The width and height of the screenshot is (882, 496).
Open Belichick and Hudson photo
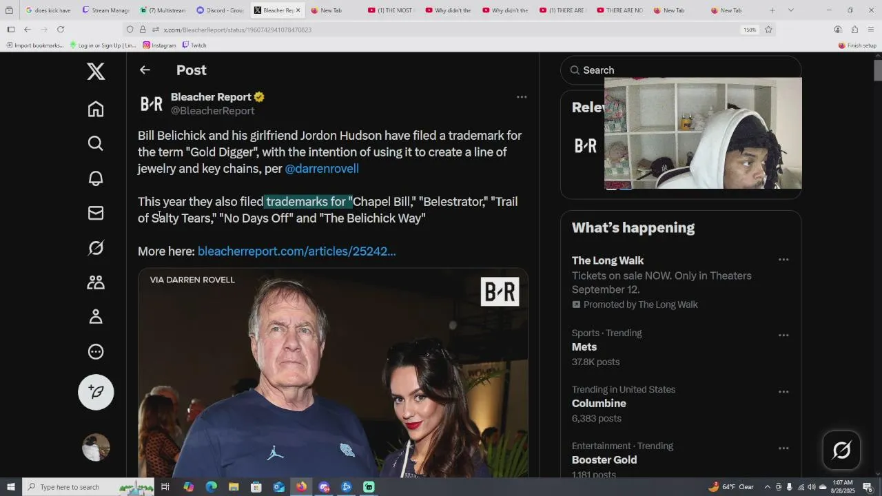coord(333,373)
